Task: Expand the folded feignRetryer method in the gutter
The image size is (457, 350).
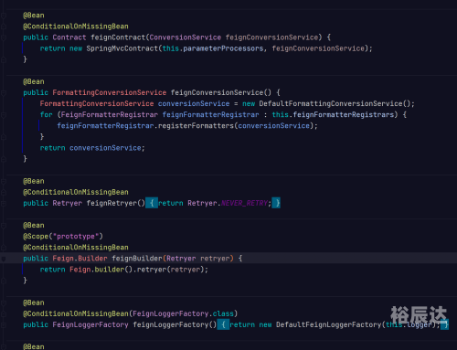Action: pos(4,203)
